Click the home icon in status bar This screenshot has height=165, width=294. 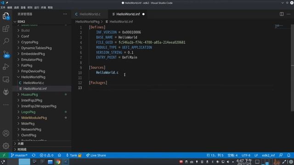point(59,155)
